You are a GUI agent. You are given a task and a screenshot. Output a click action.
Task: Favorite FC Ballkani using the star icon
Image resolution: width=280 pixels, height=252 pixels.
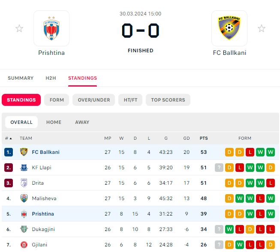(262, 28)
